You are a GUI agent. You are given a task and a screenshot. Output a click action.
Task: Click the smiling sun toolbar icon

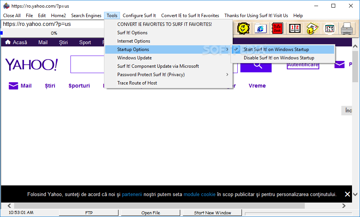243,29
